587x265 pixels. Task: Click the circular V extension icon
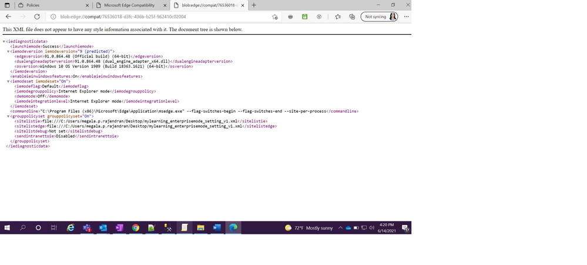319,17
